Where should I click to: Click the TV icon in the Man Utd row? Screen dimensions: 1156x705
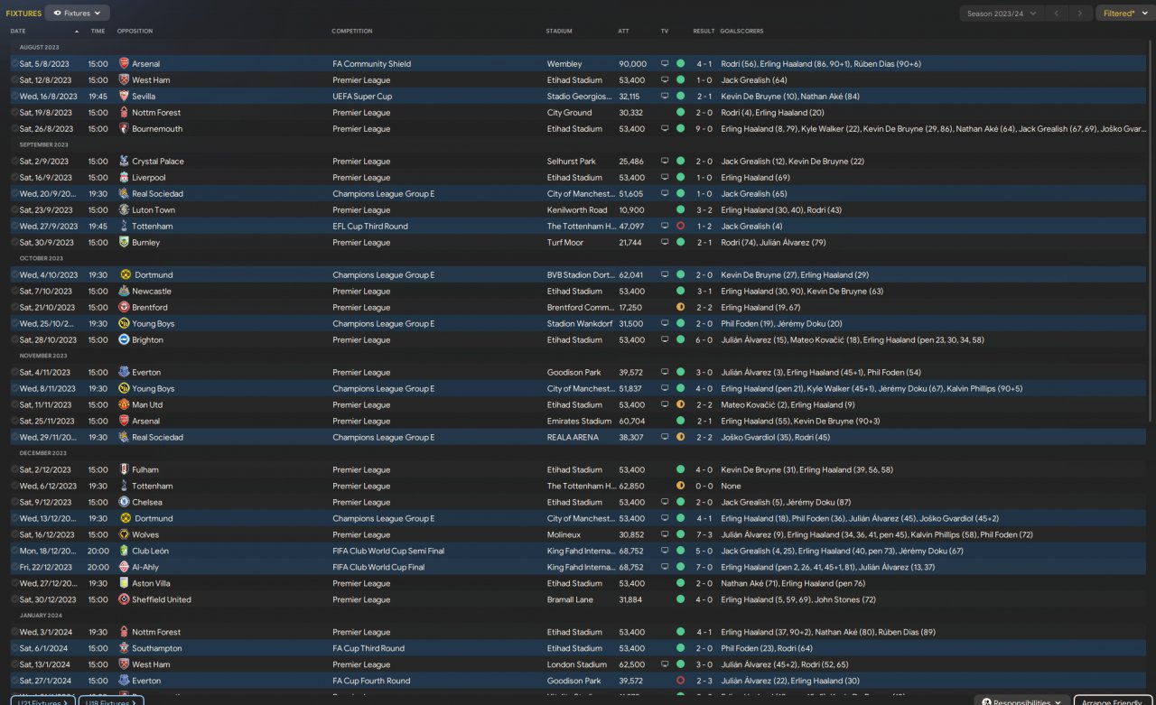pyautogui.click(x=666, y=405)
